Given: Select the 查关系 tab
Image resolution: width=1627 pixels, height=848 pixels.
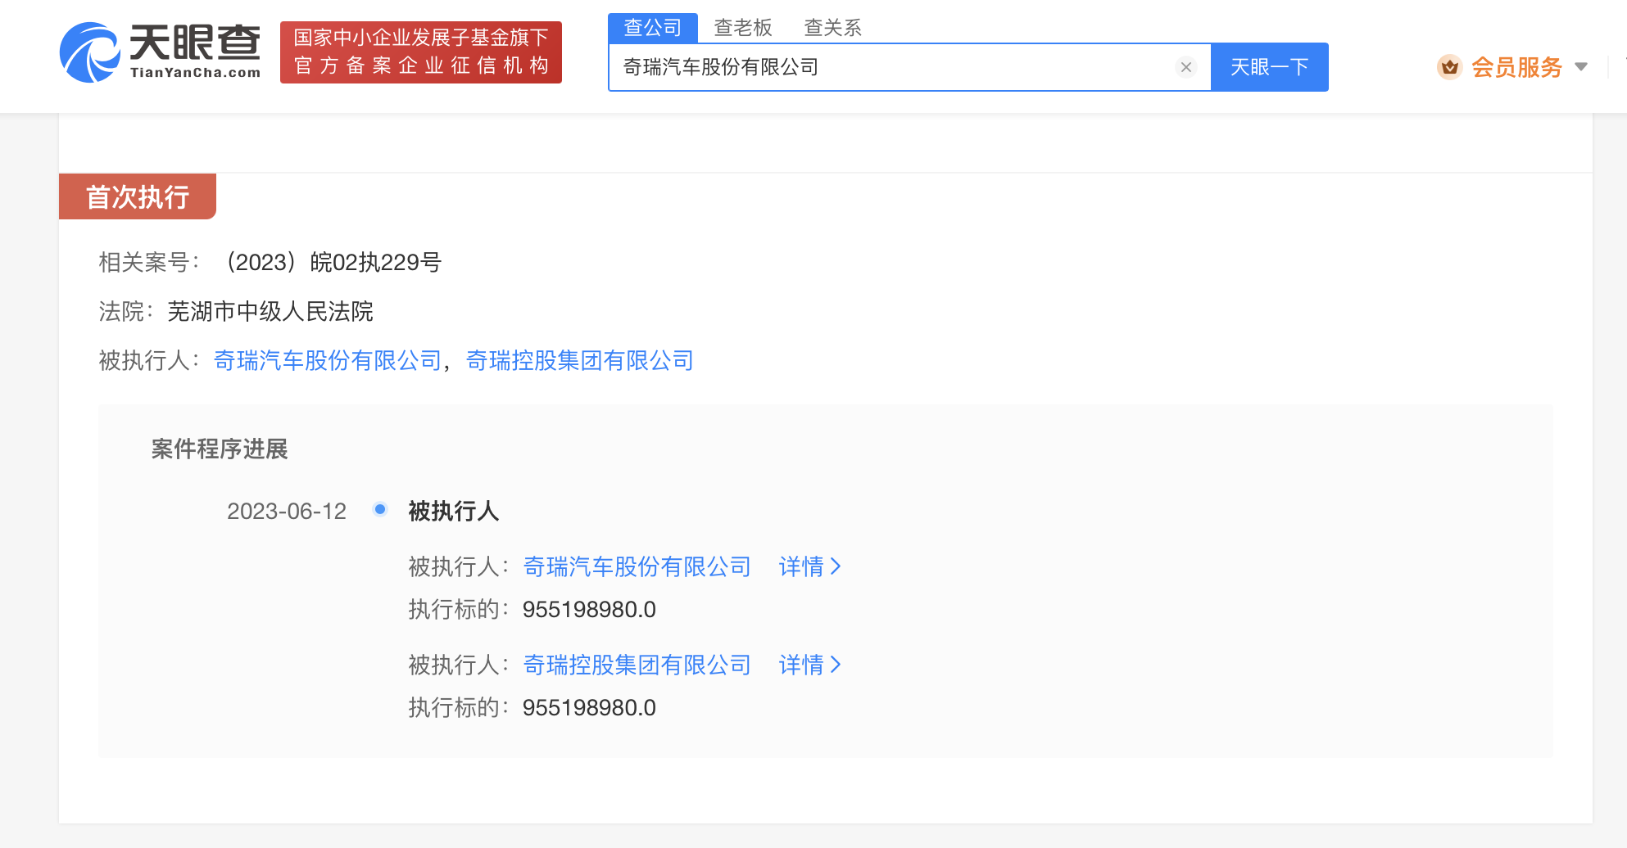Looking at the screenshot, I should (x=832, y=28).
